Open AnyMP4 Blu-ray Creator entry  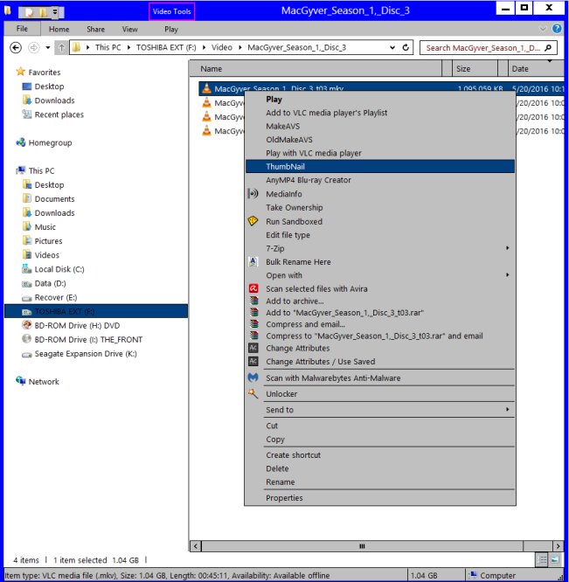(x=379, y=180)
